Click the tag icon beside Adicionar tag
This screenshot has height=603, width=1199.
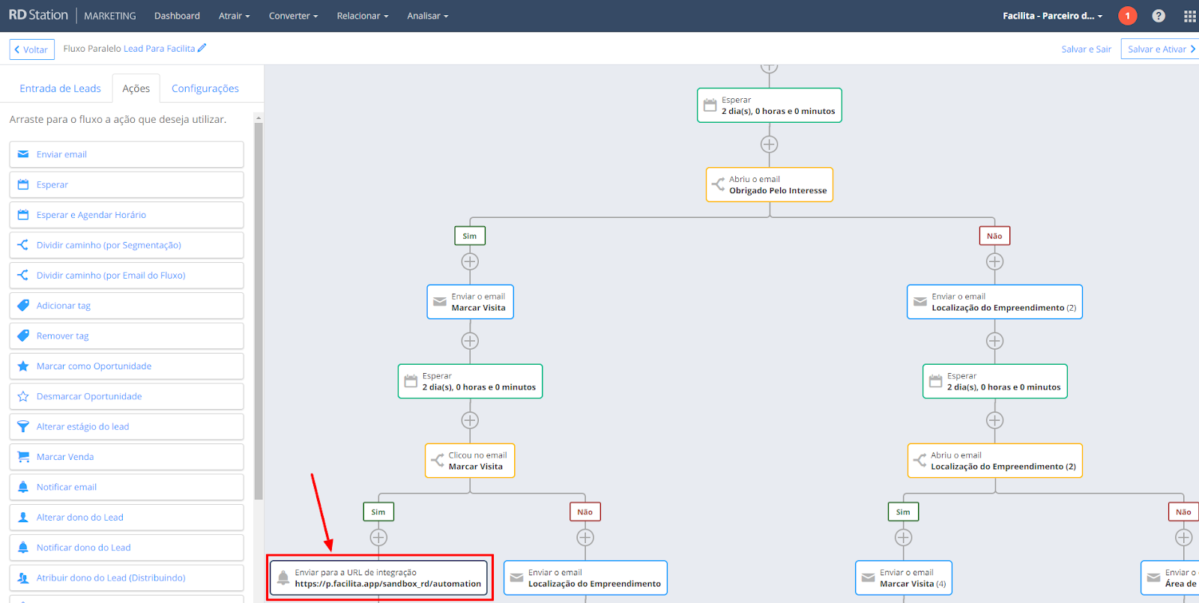[23, 306]
